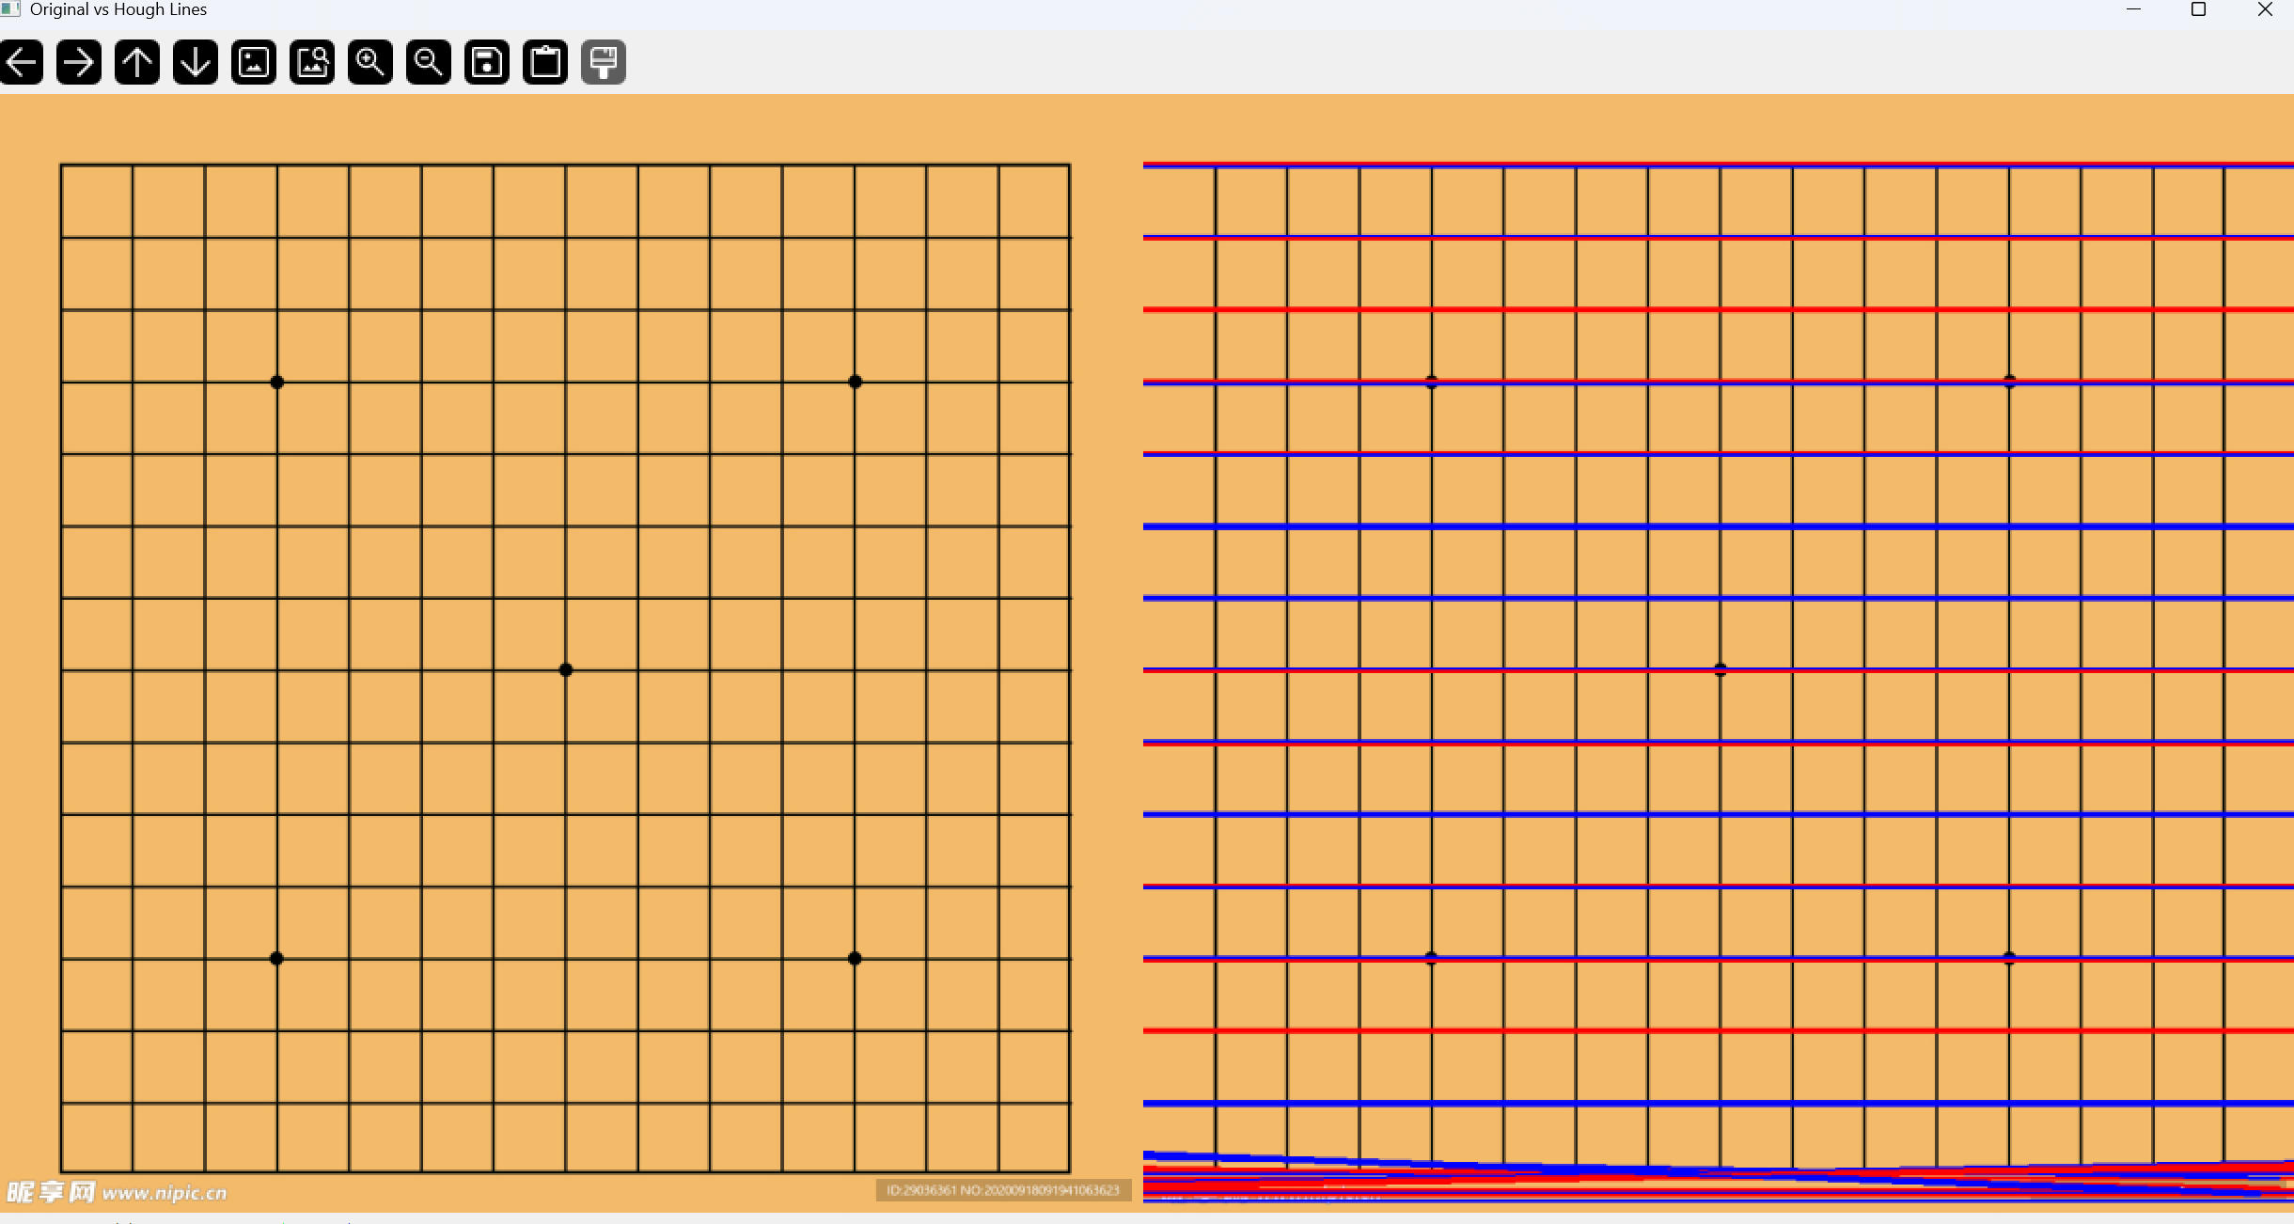The image size is (2294, 1224).
Task: Click the center star point on left board
Action: tap(566, 669)
